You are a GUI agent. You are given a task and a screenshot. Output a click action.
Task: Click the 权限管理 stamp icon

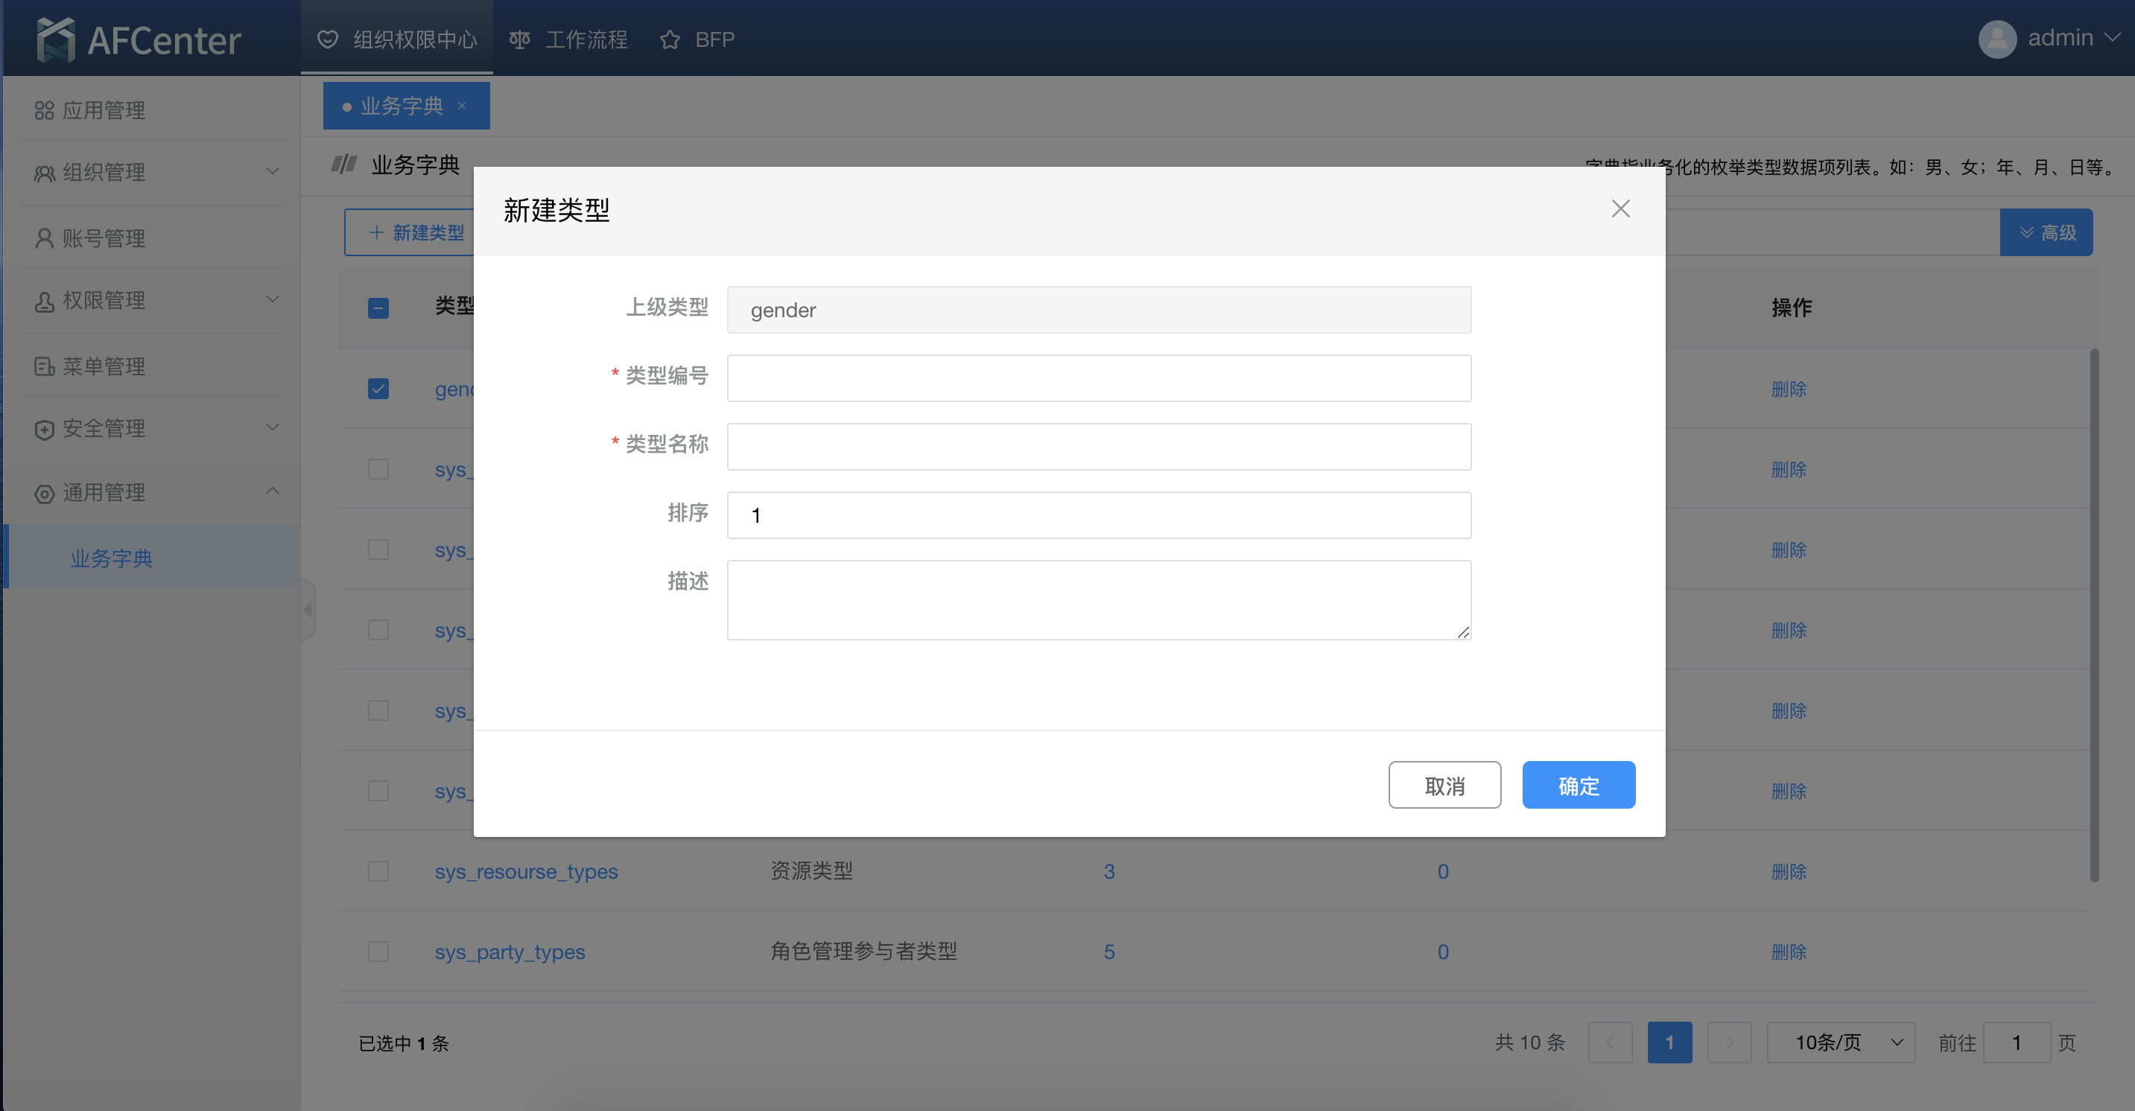click(x=44, y=301)
